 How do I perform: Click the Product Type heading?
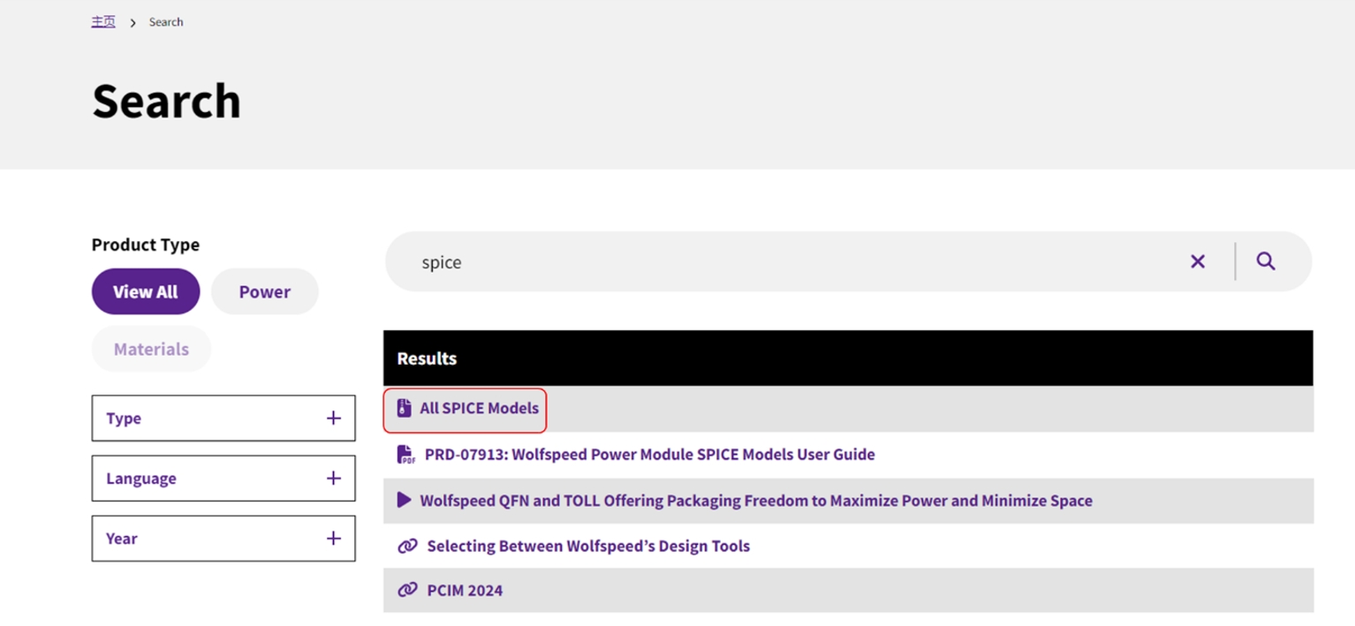(x=146, y=245)
